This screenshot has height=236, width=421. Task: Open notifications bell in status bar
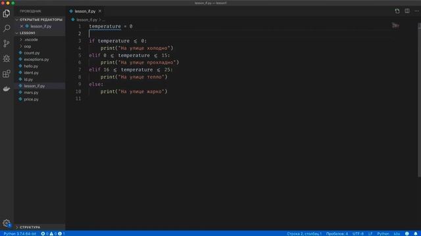[x=415, y=233]
